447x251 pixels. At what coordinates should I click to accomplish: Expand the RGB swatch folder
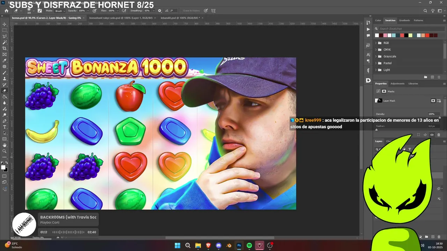[x=376, y=43]
